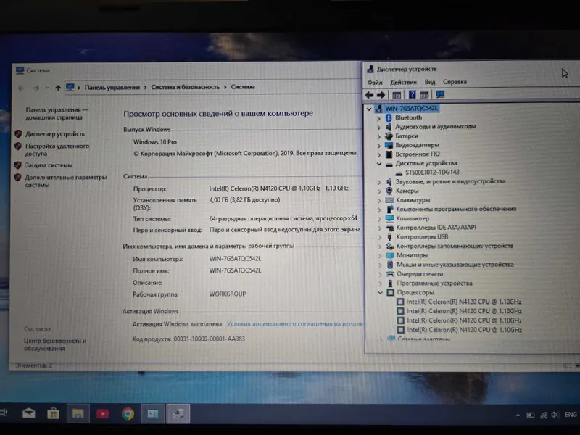Expand Мыши и иные указывающие устройства
This screenshot has width=580, height=435.
[380, 265]
